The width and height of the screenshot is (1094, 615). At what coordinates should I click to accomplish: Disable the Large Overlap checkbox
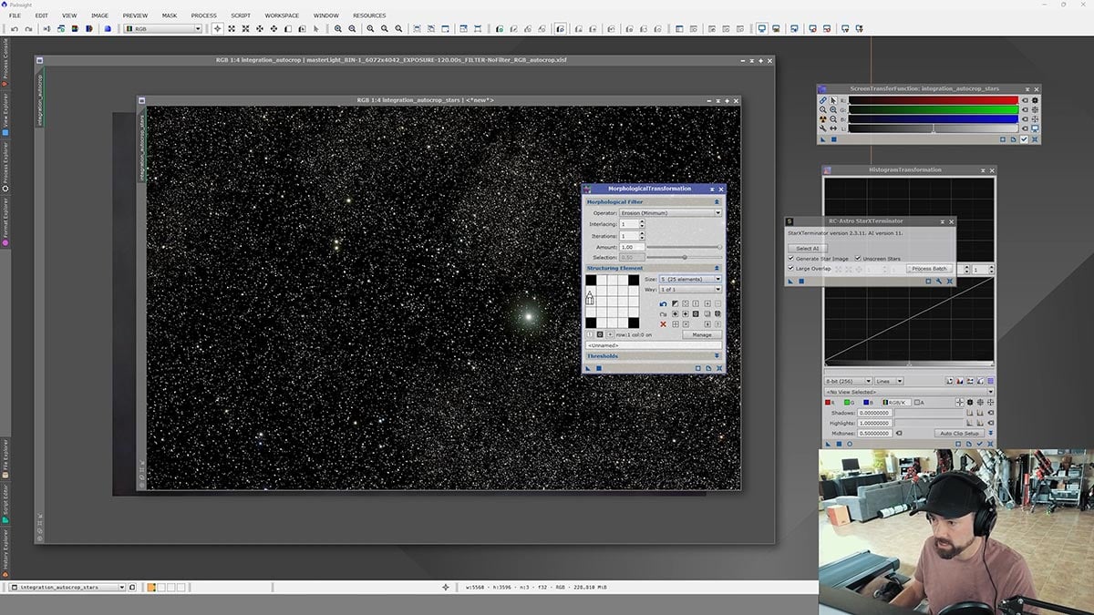point(790,269)
